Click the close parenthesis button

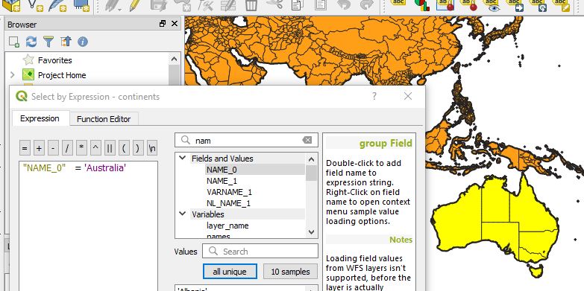(x=138, y=148)
